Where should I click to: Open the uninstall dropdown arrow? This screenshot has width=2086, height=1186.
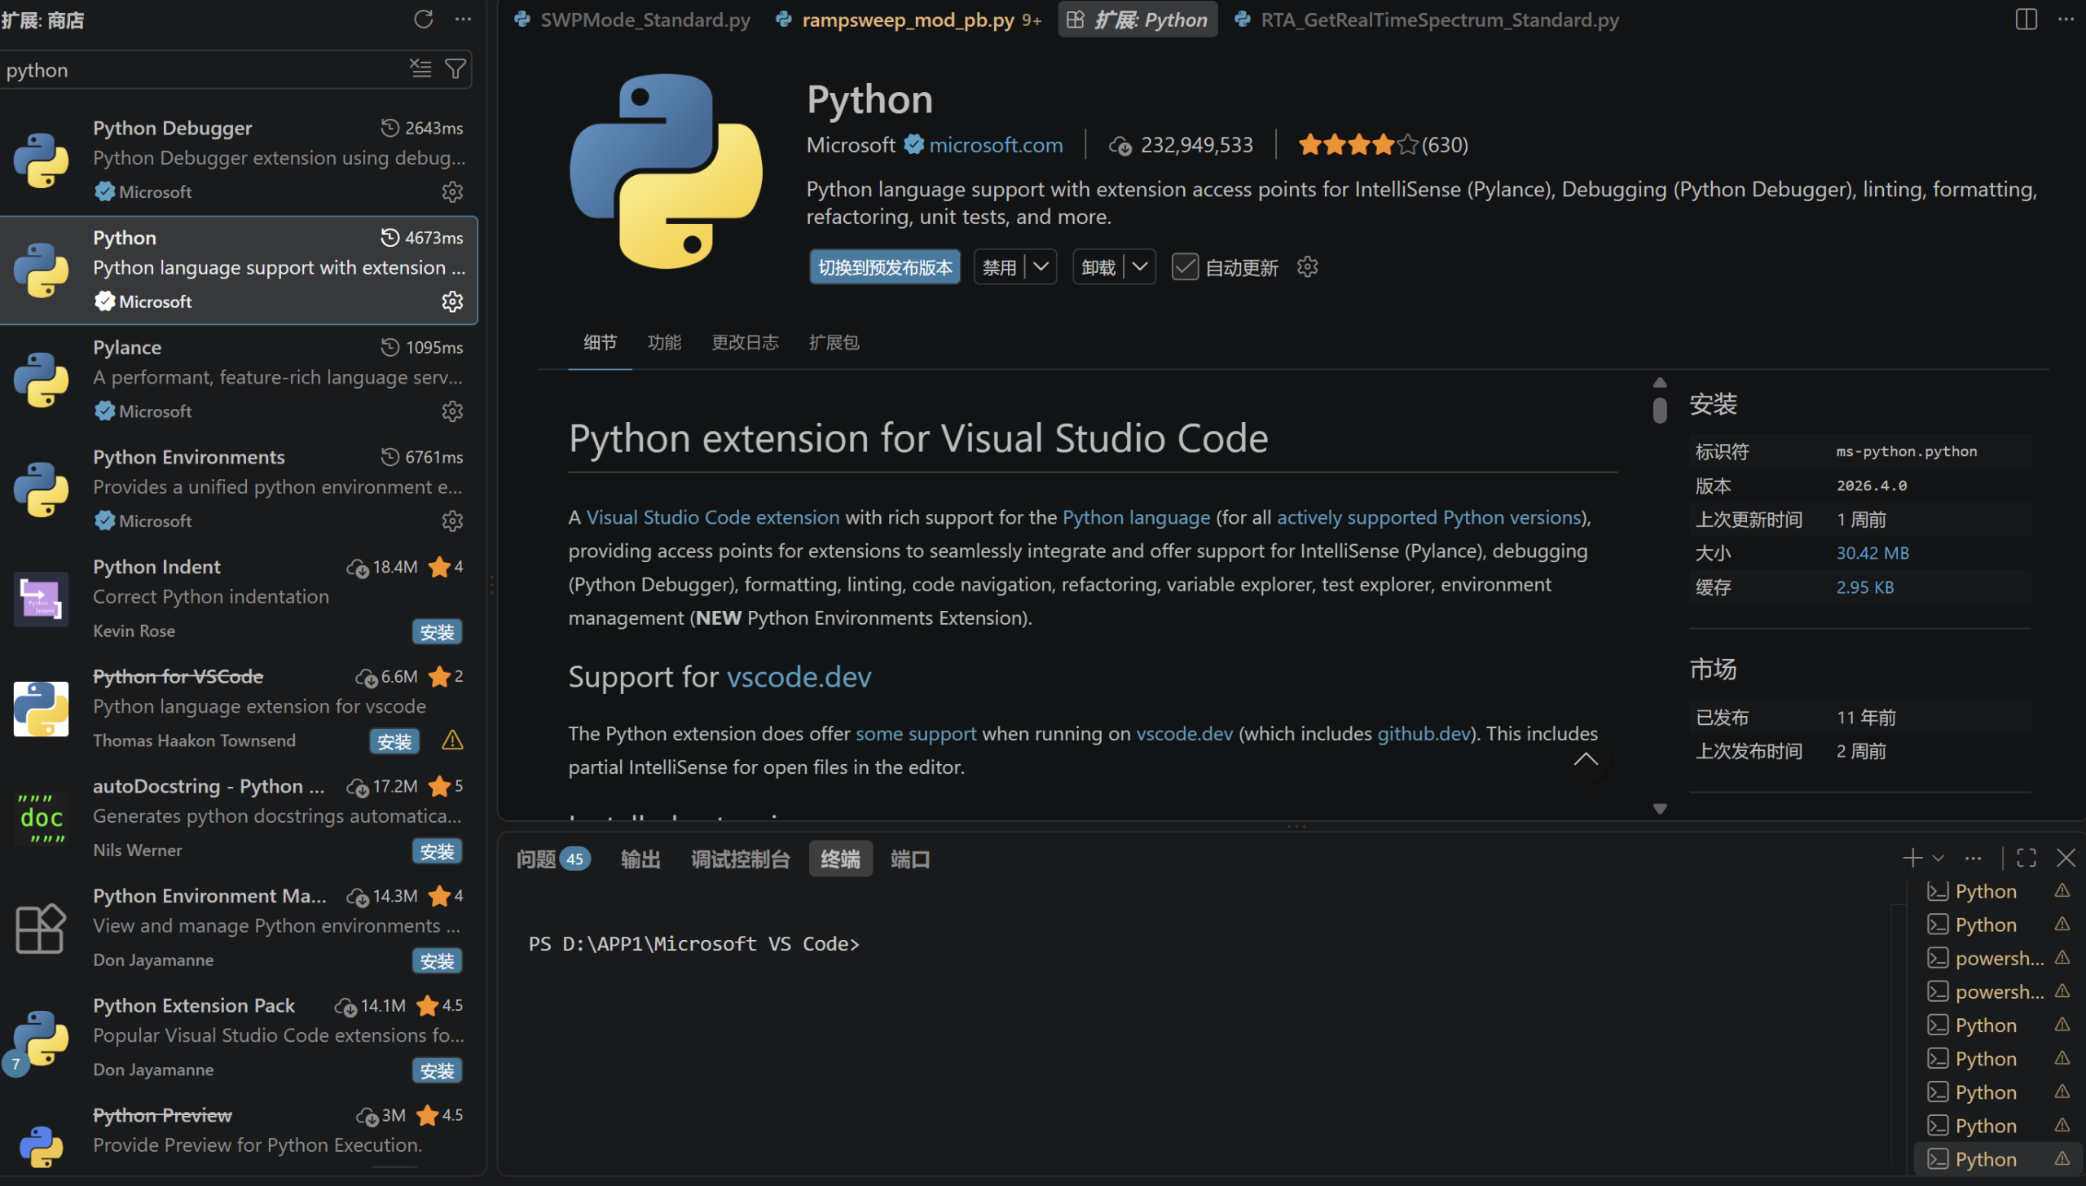(1140, 267)
